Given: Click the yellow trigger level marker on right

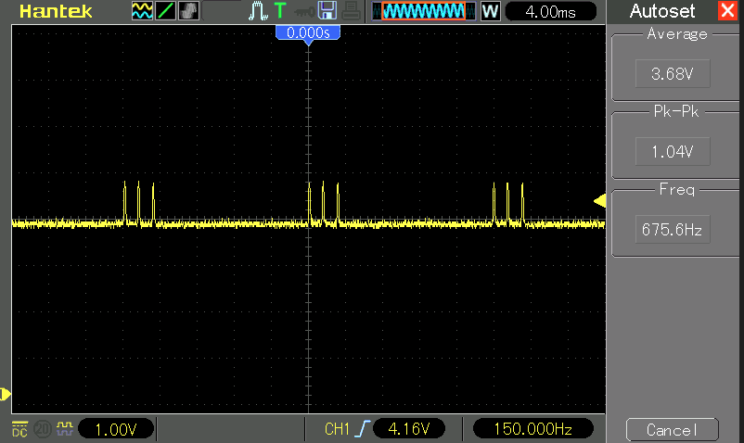Looking at the screenshot, I should (x=600, y=201).
